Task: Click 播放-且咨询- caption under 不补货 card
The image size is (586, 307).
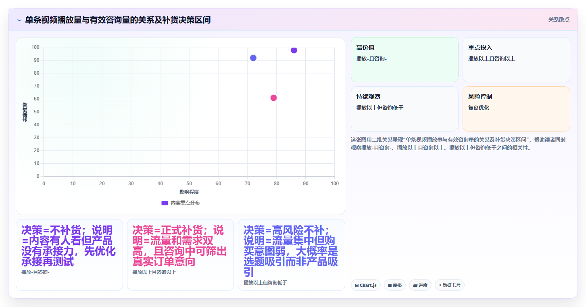Action: click(x=35, y=272)
